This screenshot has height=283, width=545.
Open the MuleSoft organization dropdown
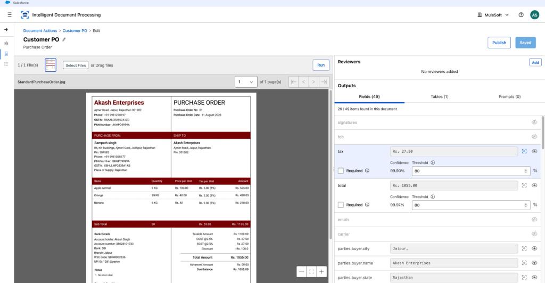[x=493, y=15]
